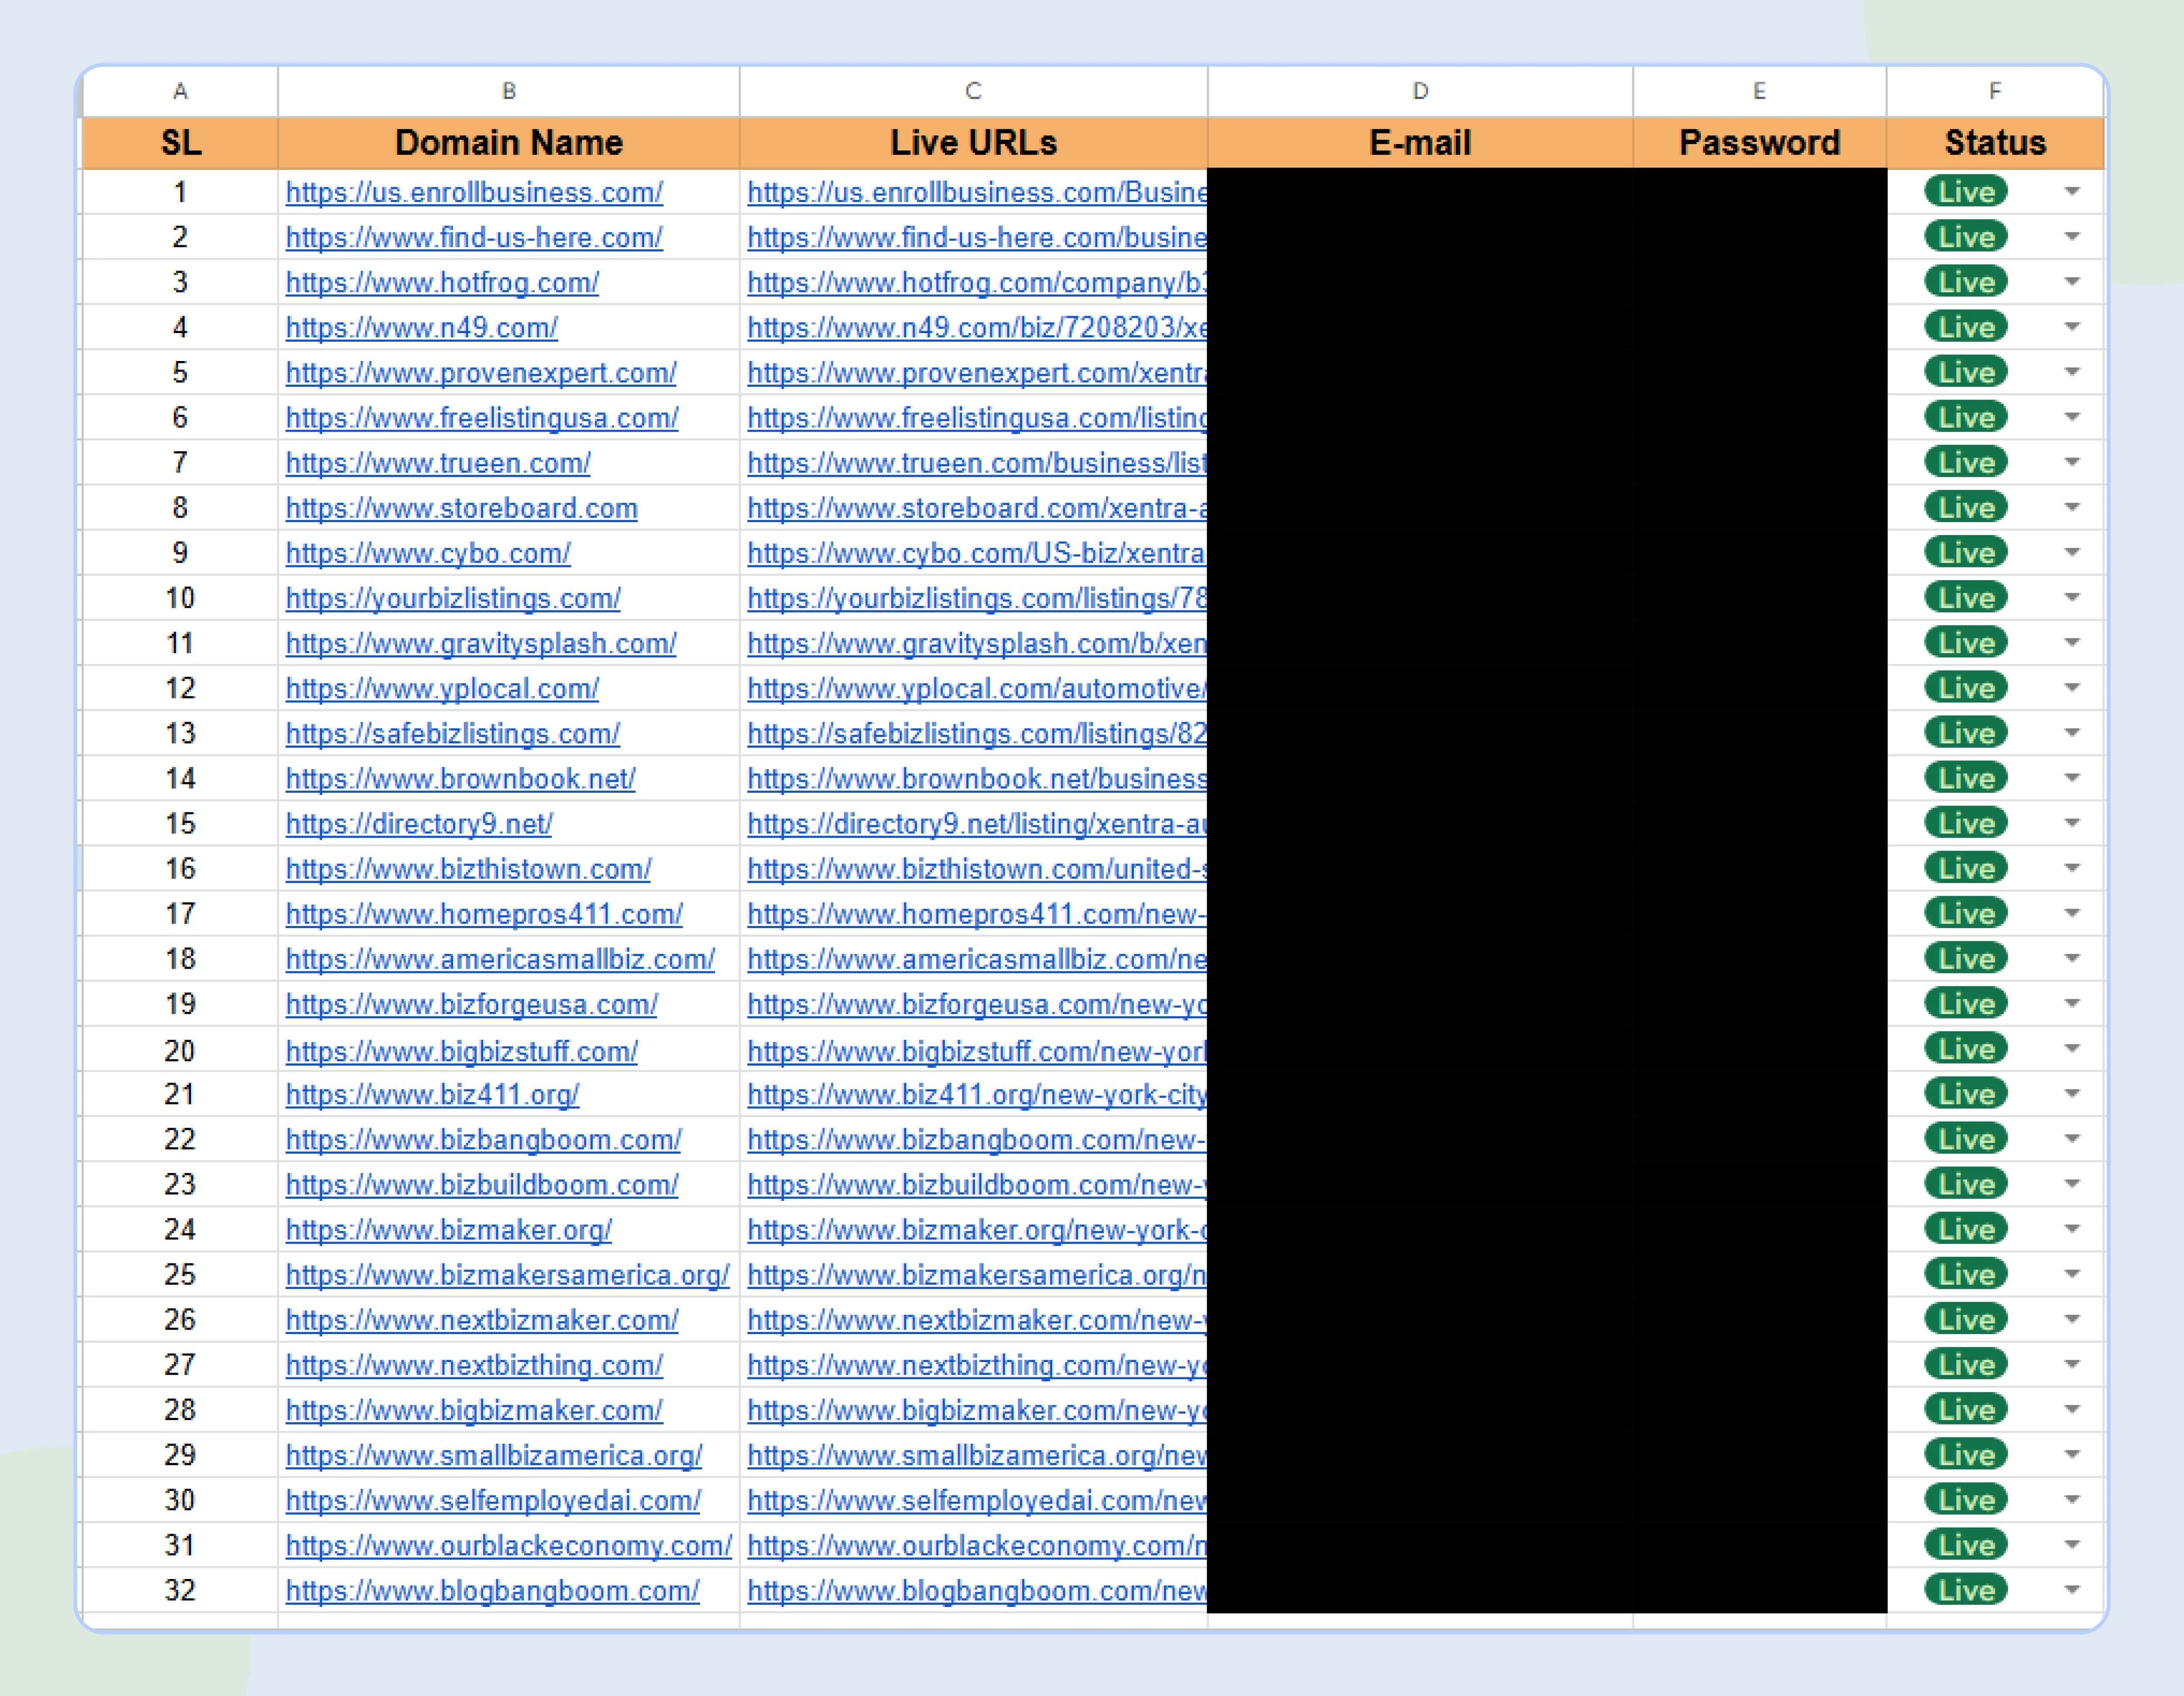Open the www.cybo.com domain link
The image size is (2184, 1696).
428,553
